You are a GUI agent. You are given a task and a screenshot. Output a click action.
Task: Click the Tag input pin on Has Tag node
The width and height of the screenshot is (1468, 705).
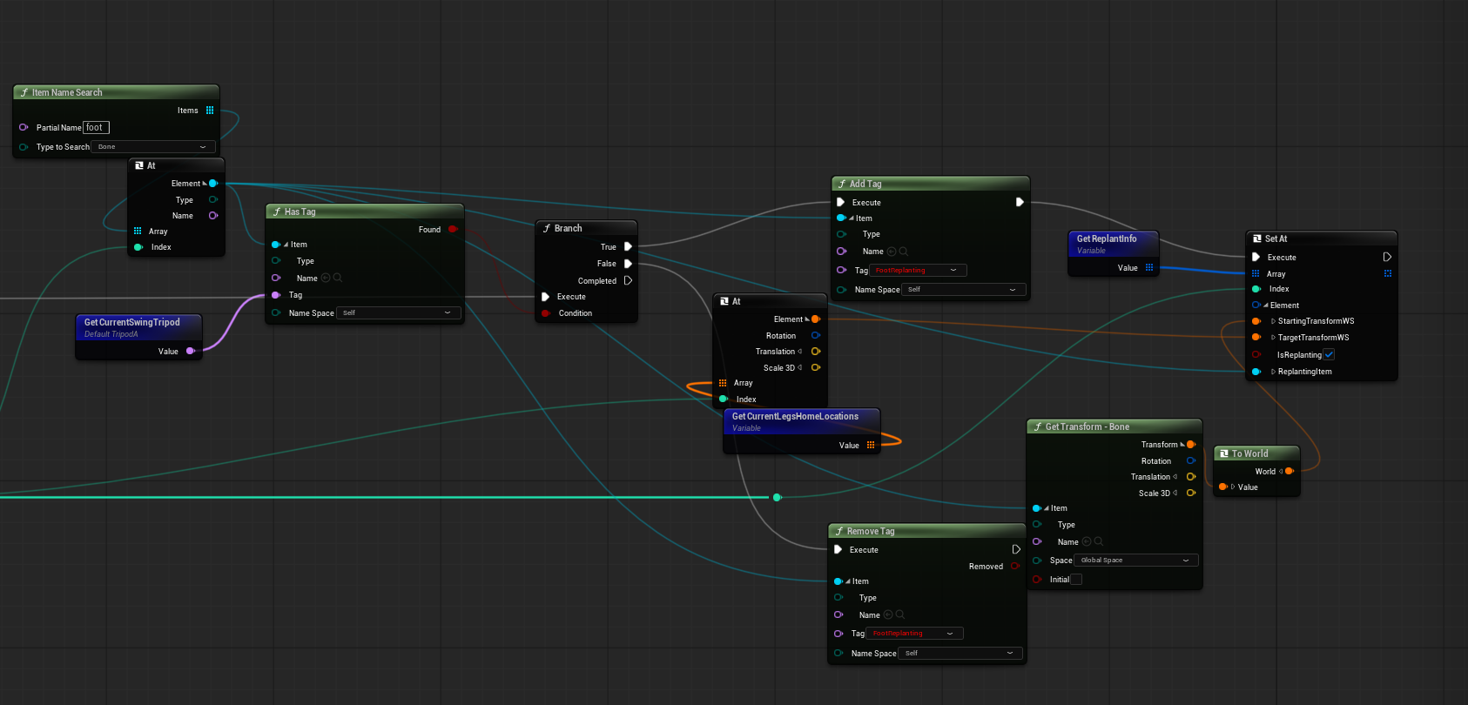pos(276,295)
